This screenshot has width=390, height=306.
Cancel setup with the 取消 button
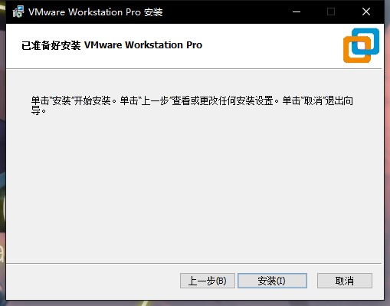[x=345, y=281]
